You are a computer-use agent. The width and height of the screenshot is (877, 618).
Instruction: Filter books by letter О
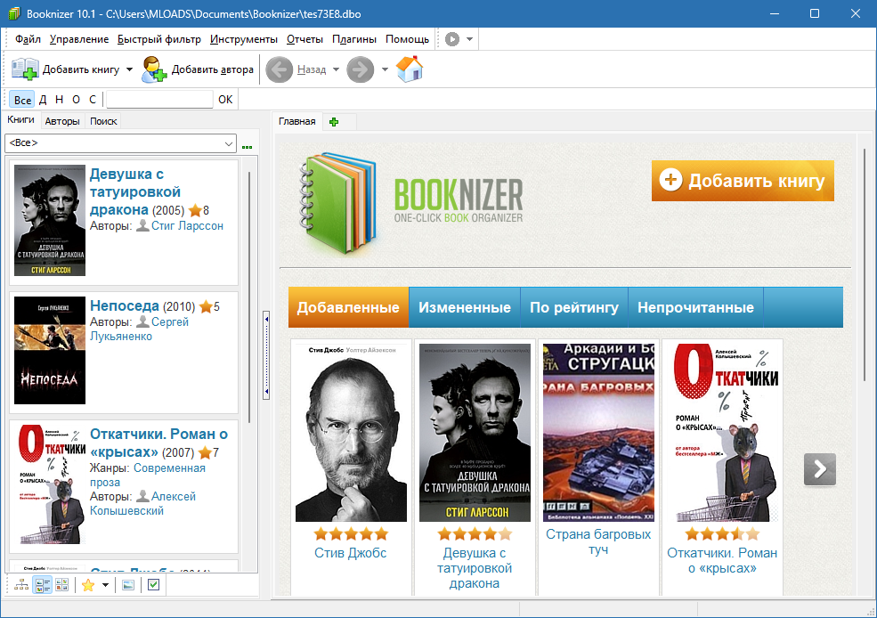pyautogui.click(x=76, y=100)
